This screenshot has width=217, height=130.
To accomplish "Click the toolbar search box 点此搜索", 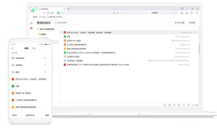I will (164, 13).
